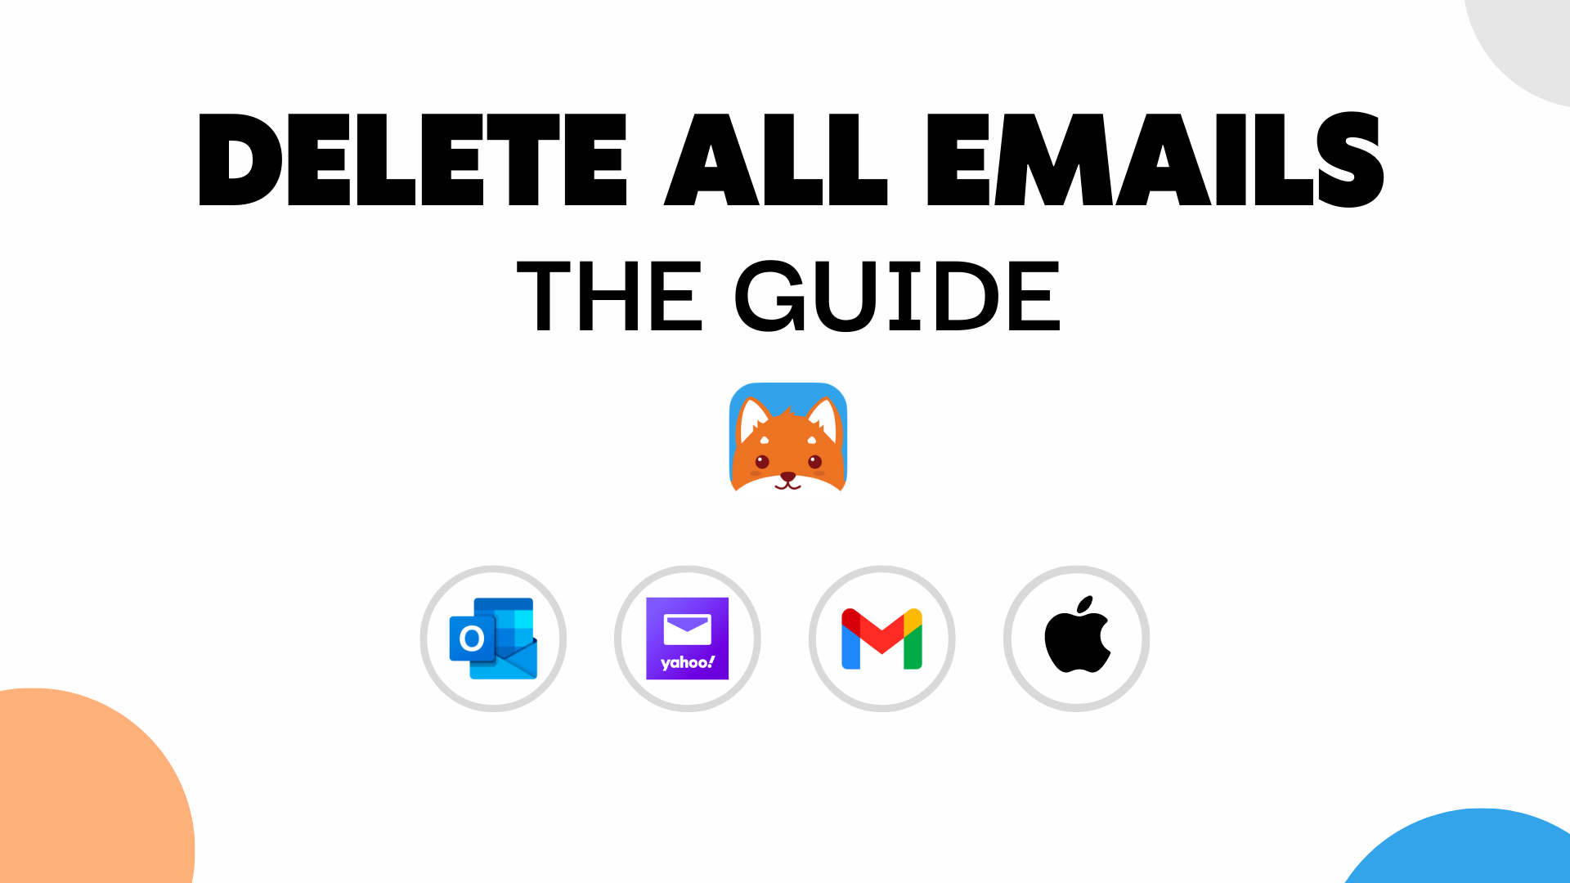Open the Microsoft Outlook mail icon
The height and width of the screenshot is (883, 1570).
tap(493, 637)
